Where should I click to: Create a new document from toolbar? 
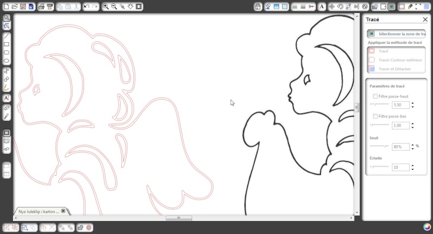coord(6,6)
